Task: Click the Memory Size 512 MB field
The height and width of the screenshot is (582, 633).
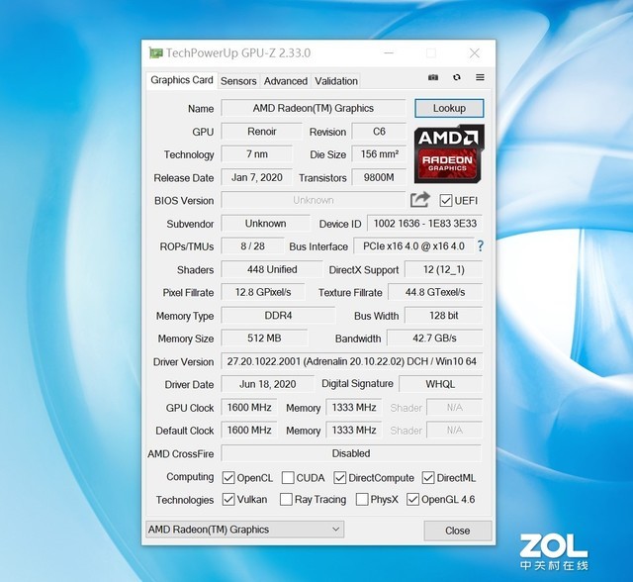Action: 264,339
